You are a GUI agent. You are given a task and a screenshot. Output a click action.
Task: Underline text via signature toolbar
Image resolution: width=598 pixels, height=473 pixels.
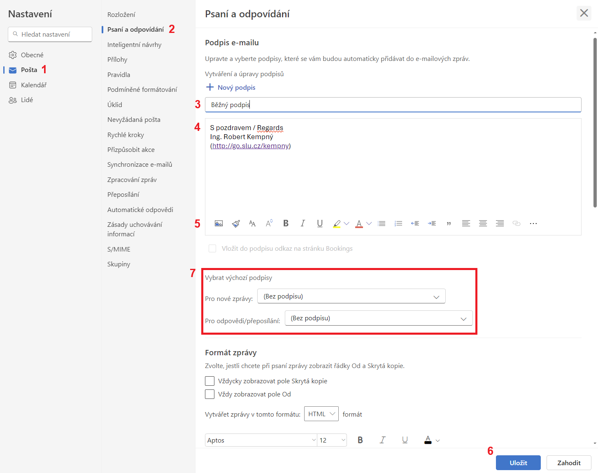[x=320, y=223]
